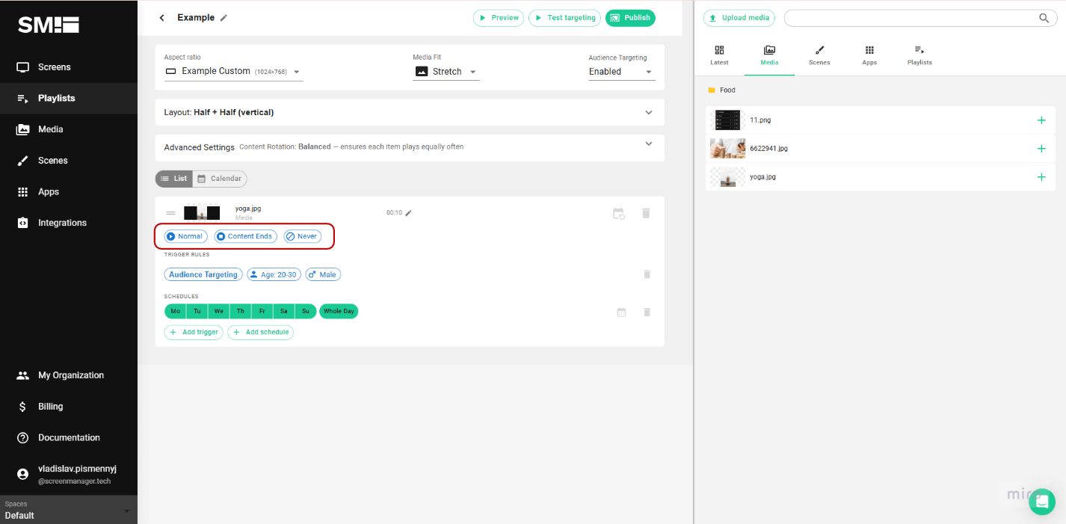Image resolution: width=1066 pixels, height=524 pixels.
Task: Open the search field magnifier in media panel
Action: [x=1044, y=18]
